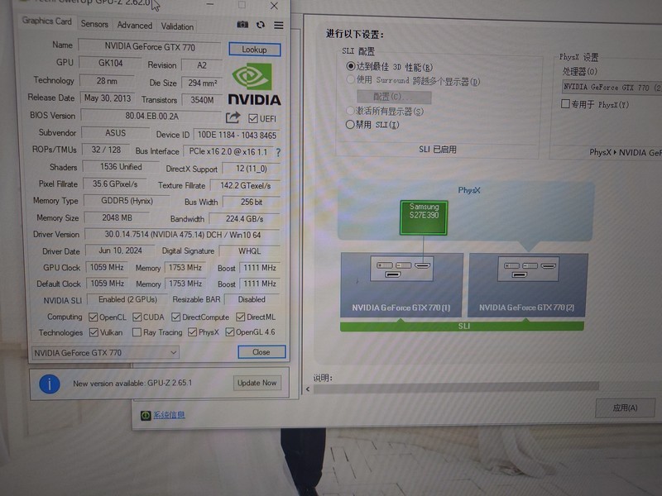Click the Bandwidth value 224.4 GB/s
The image size is (662, 496).
tap(244, 219)
